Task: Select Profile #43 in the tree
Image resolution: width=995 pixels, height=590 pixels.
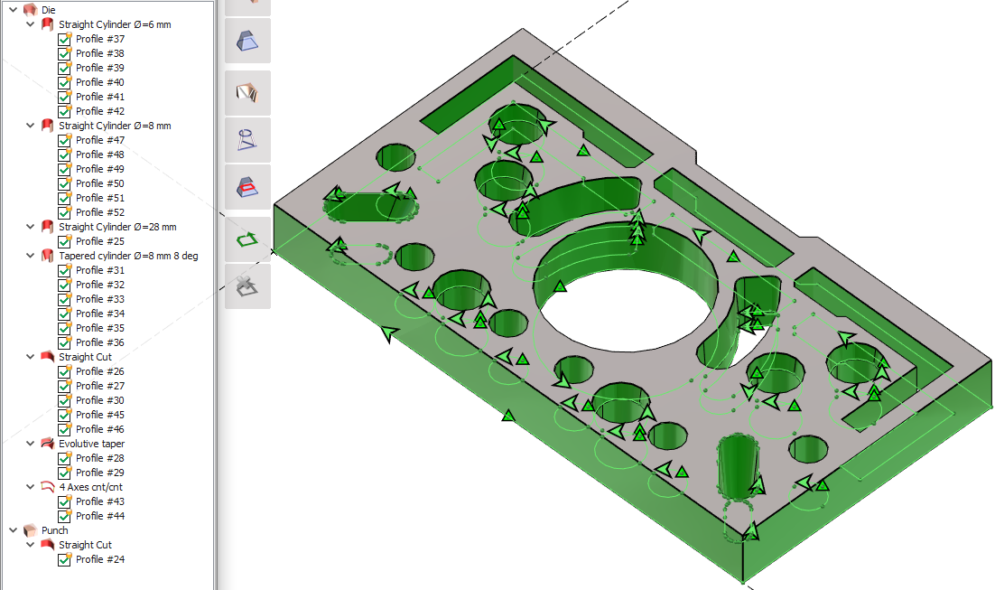Action: click(x=100, y=501)
